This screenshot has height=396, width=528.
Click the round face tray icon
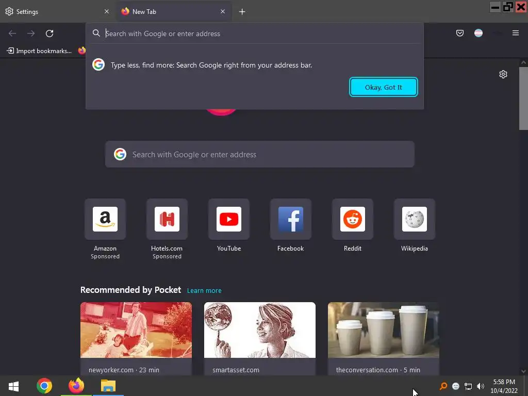[x=456, y=386]
